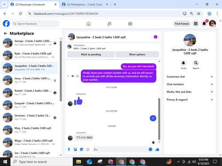Click Jacqueline's 775-515-9808 message
This screenshot has width=222, height=166.
84,138
